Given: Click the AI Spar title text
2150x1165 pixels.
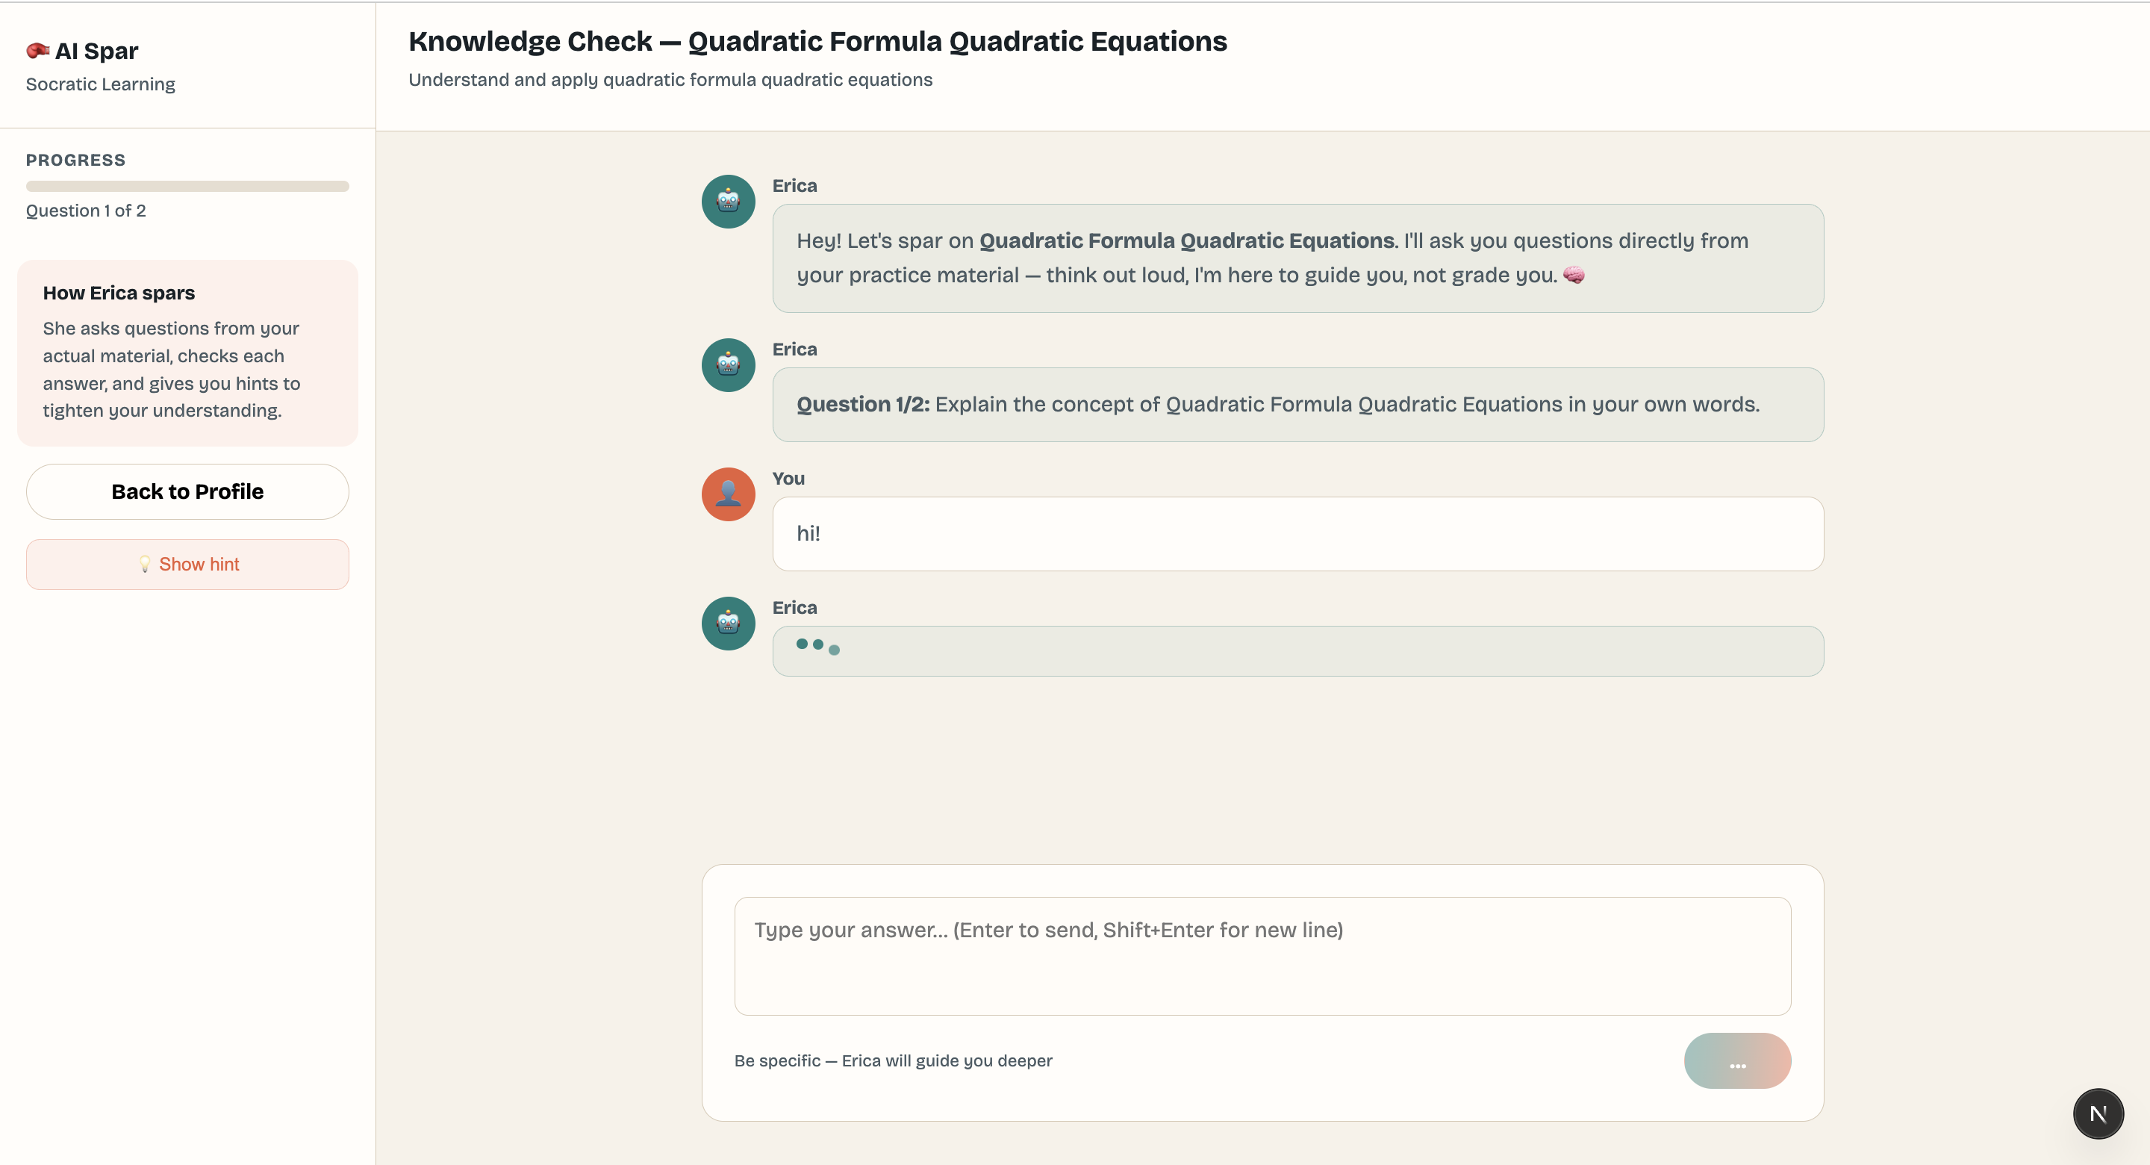Looking at the screenshot, I should 97,51.
